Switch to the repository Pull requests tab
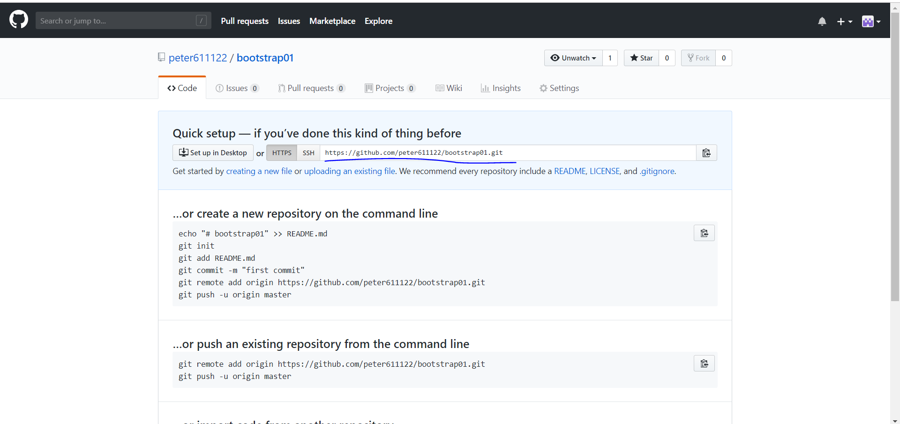 tap(312, 88)
